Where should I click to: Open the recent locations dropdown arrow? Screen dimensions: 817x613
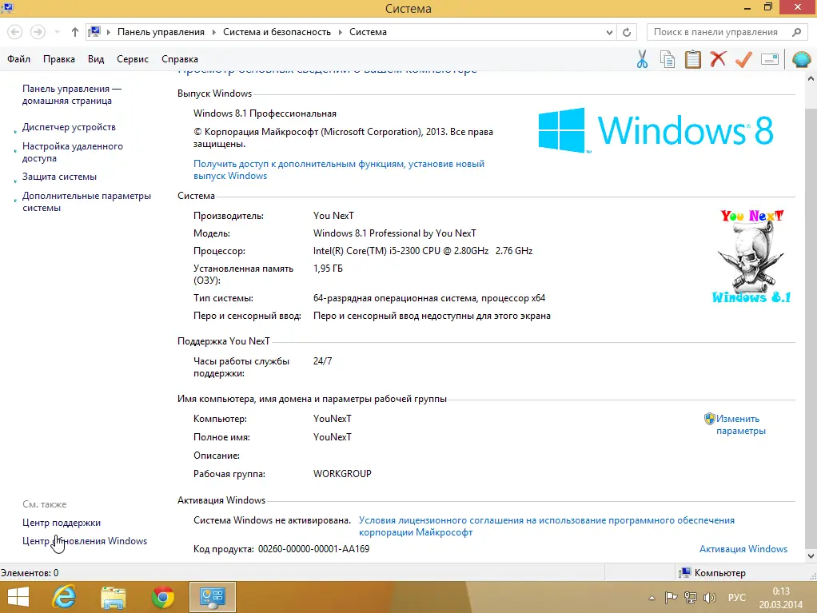coord(58,32)
